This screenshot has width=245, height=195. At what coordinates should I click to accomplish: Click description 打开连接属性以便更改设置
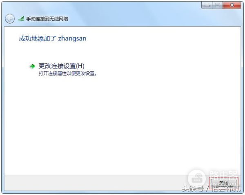coord(67,73)
